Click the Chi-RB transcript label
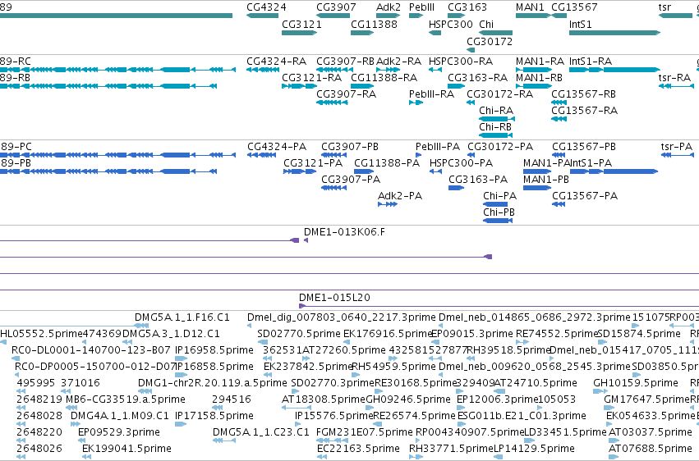 pyautogui.click(x=495, y=127)
